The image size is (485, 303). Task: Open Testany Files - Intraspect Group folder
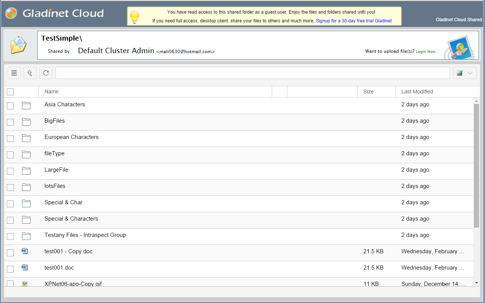pos(85,235)
